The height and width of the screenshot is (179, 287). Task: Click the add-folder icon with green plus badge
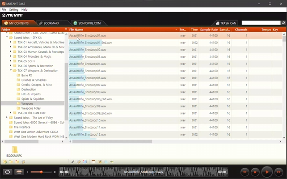tap(5, 162)
